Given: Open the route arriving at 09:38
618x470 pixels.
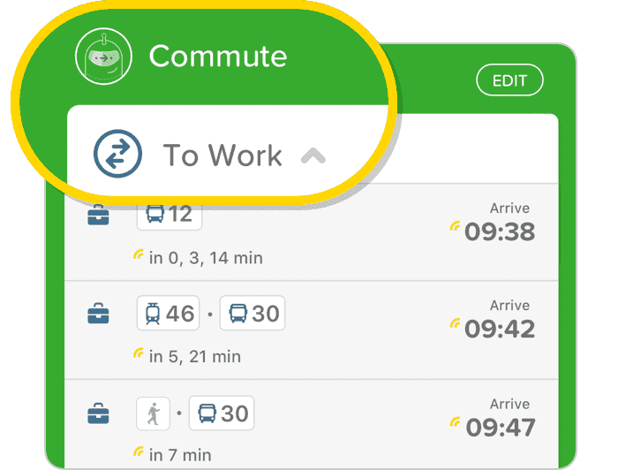Looking at the screenshot, I should click(x=312, y=232).
